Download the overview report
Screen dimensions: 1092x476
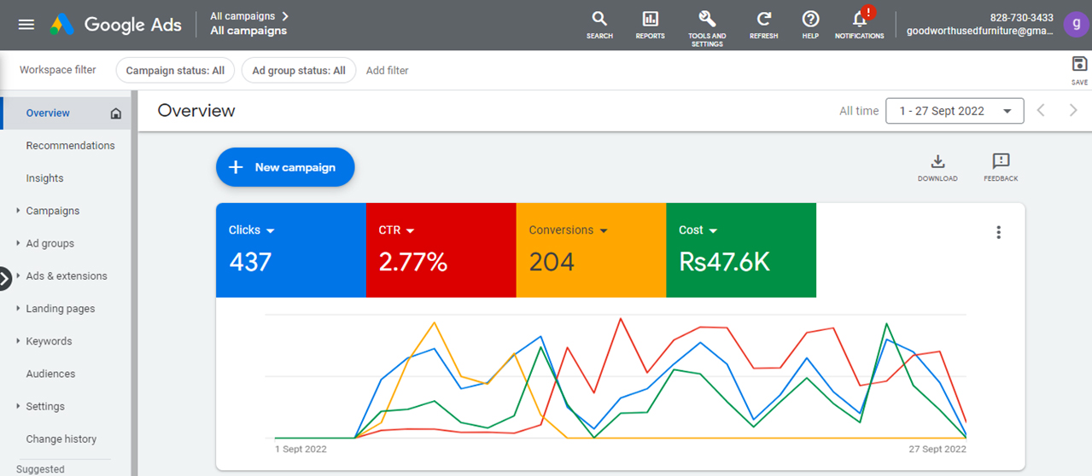pyautogui.click(x=937, y=162)
